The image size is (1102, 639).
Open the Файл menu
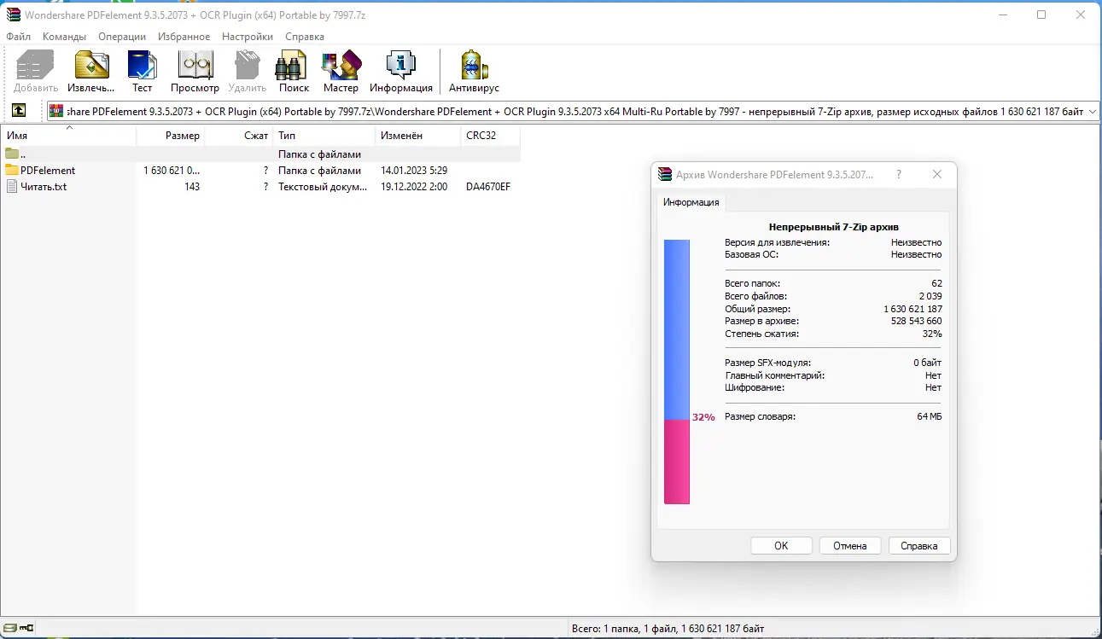[18, 37]
